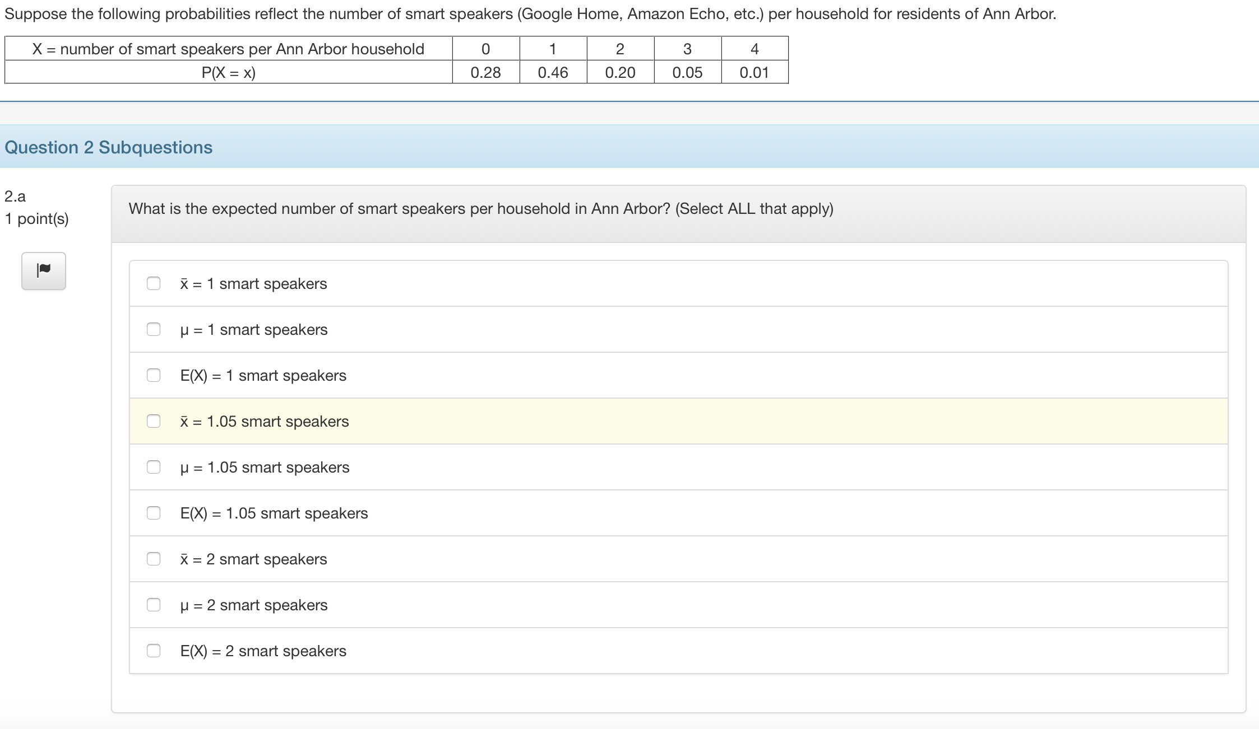
Task: Click the 0.20 probability table cell
Action: (x=620, y=73)
